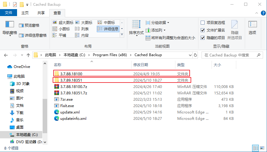
Task: Sort by Size (大小) column header
Action: click(x=224, y=65)
